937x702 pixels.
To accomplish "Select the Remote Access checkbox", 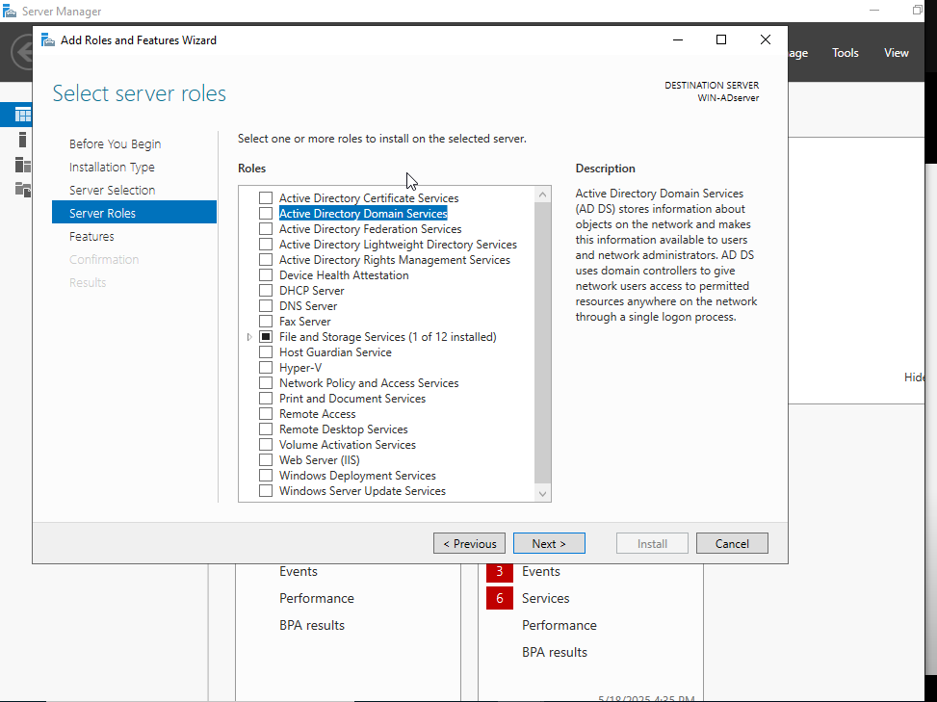I will [x=265, y=413].
